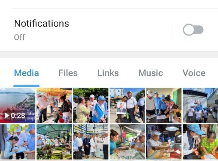Switch to the Files tab
218x161 pixels.
point(68,73)
